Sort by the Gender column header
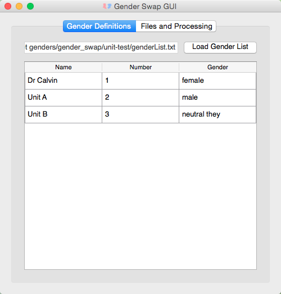Viewport: 281px width, 294px height. click(217, 67)
